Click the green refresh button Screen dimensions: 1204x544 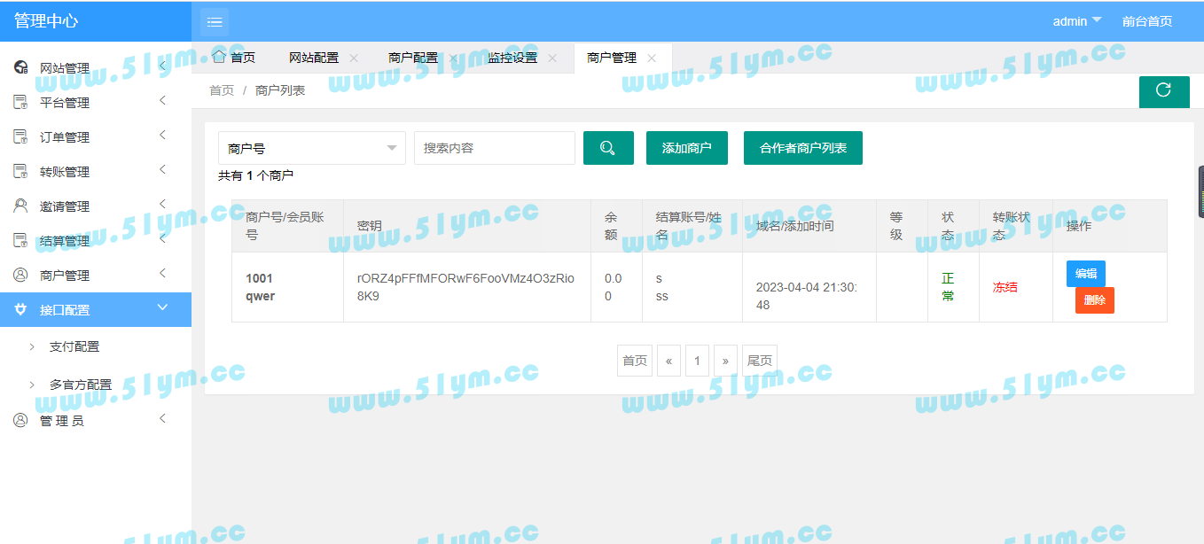tap(1164, 91)
